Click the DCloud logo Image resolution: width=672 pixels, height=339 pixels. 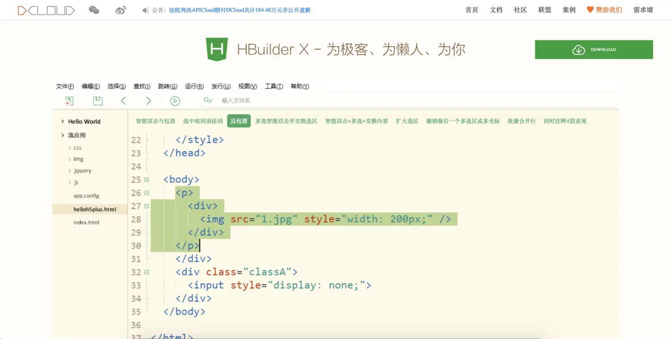[46, 10]
